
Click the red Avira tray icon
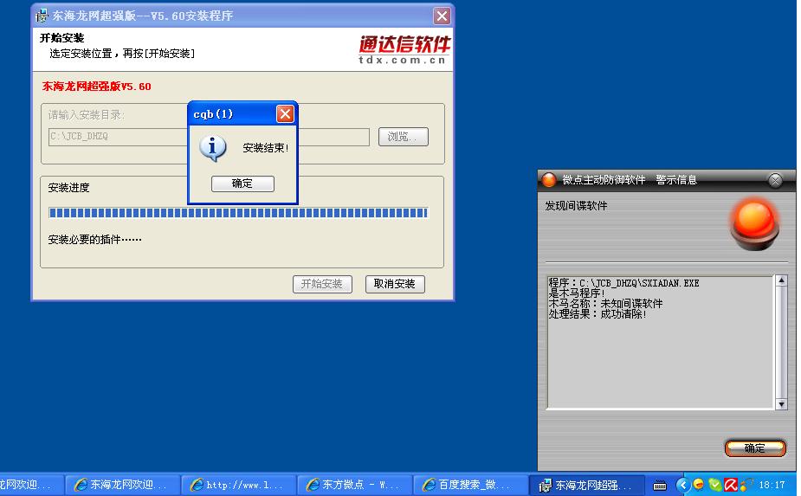coord(730,485)
